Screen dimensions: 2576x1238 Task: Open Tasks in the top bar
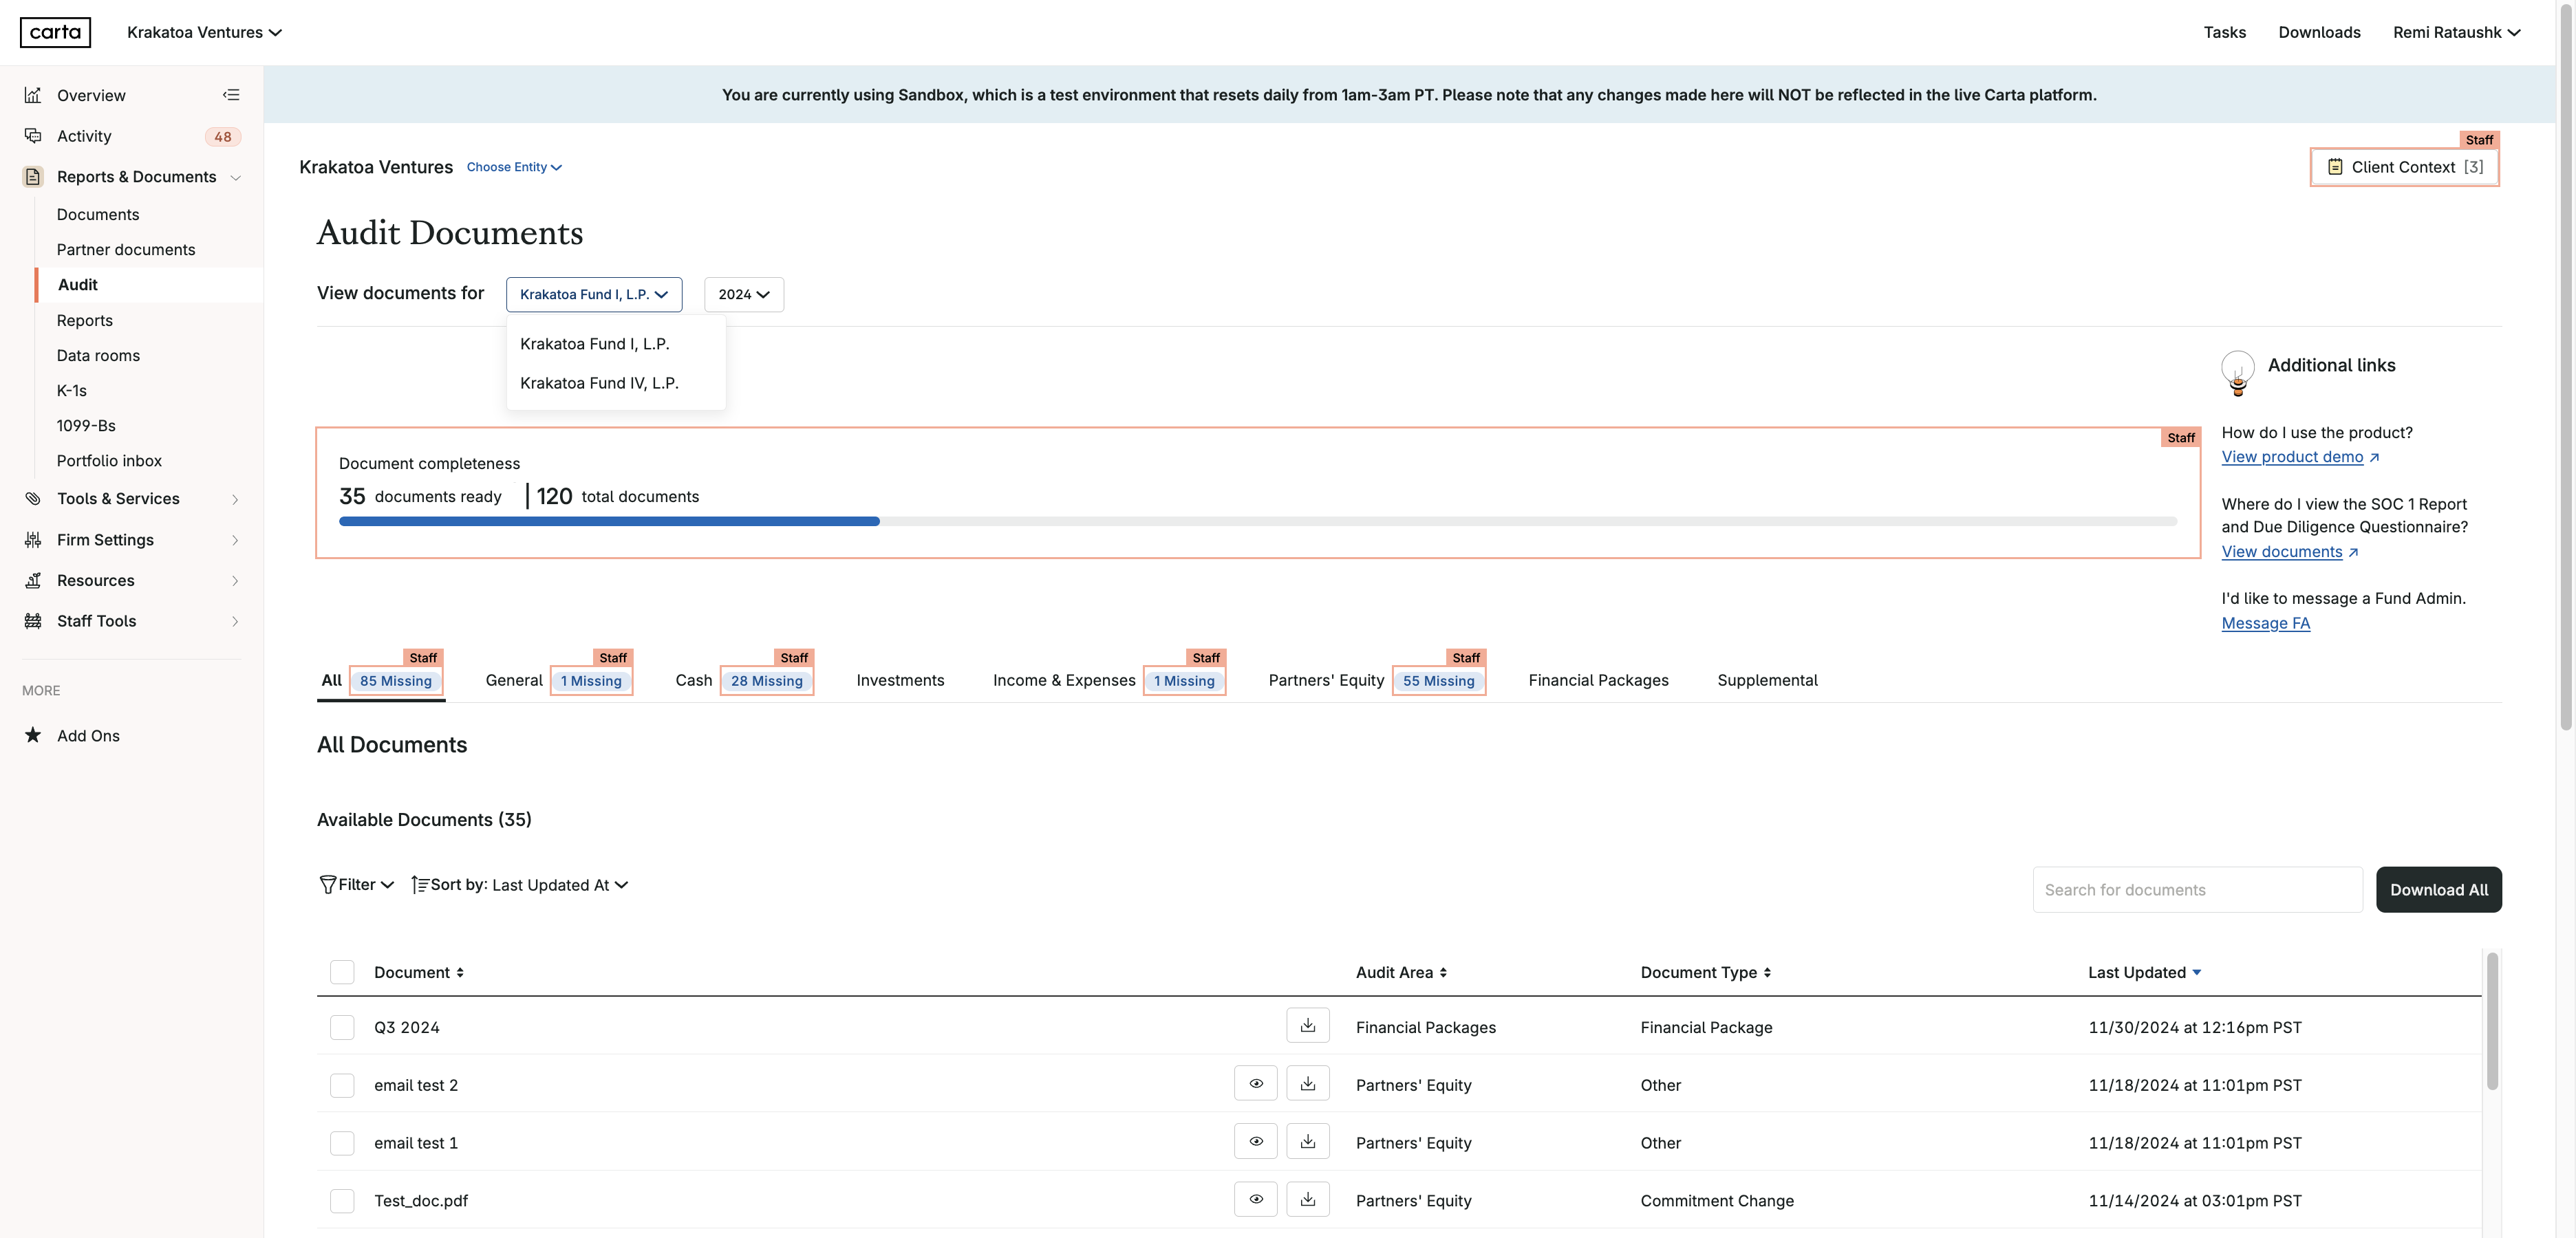(2224, 32)
